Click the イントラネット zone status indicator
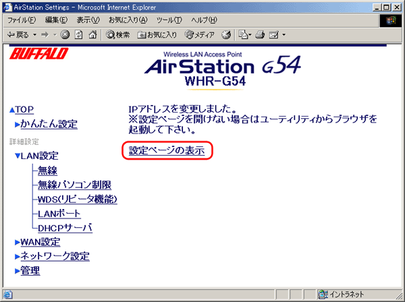405x302 pixels. click(342, 295)
